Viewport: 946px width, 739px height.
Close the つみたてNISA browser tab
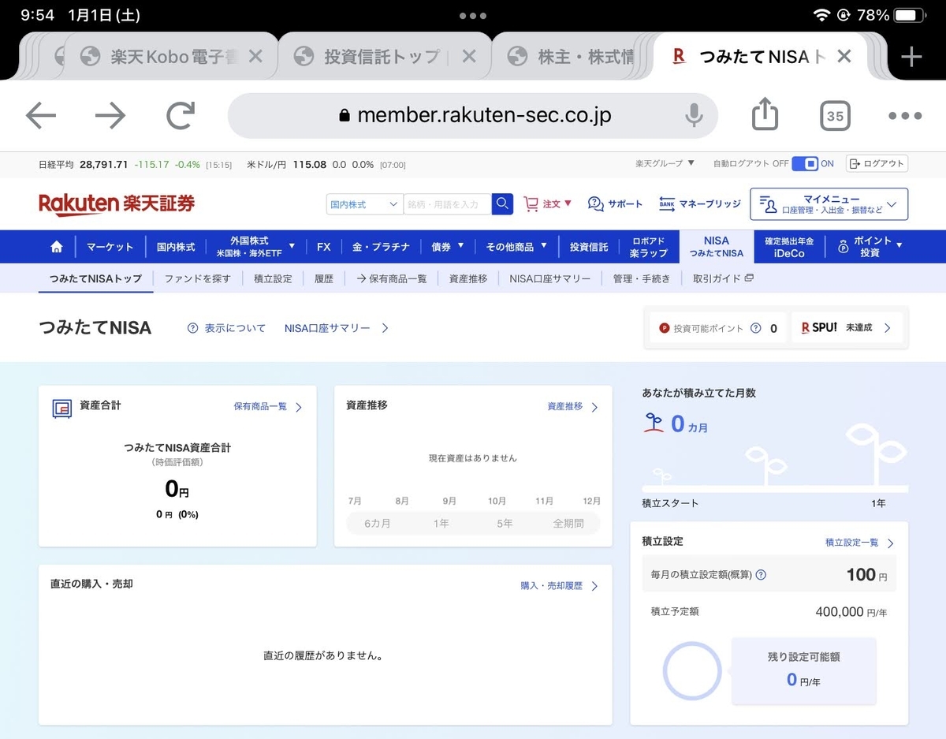tap(844, 56)
